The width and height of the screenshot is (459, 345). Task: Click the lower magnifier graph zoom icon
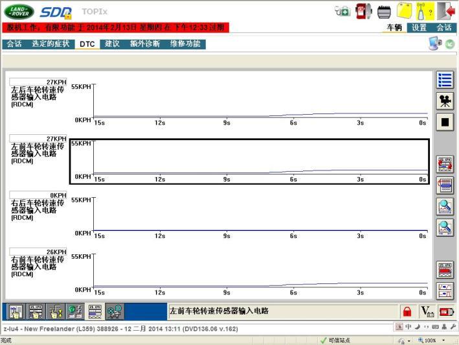click(x=445, y=228)
